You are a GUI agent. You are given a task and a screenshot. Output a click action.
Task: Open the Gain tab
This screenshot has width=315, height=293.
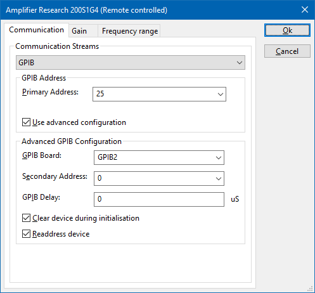tap(83, 31)
